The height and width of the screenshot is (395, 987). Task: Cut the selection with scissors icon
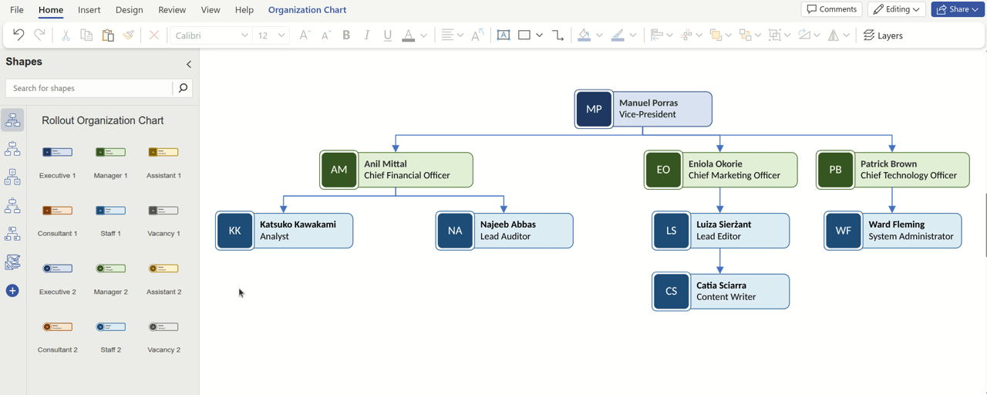click(66, 35)
